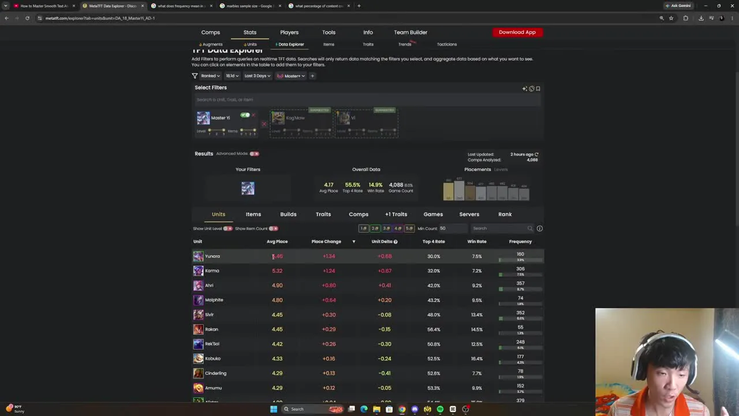Click the Ask Gemini button
The width and height of the screenshot is (739, 416).
point(678,6)
